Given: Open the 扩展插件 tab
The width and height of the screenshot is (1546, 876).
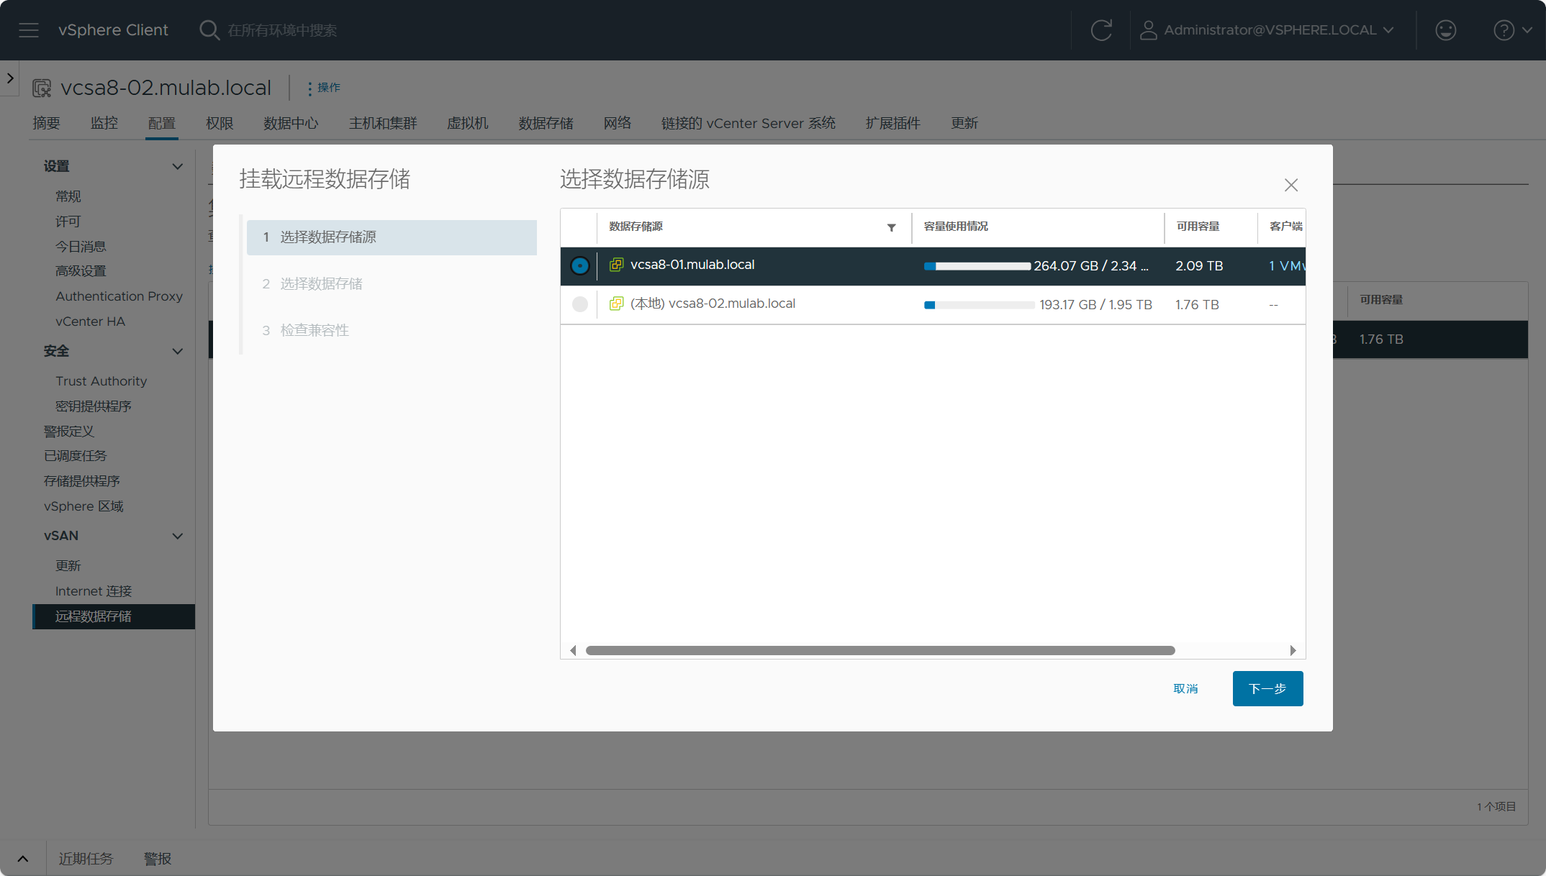Looking at the screenshot, I should click(x=893, y=123).
